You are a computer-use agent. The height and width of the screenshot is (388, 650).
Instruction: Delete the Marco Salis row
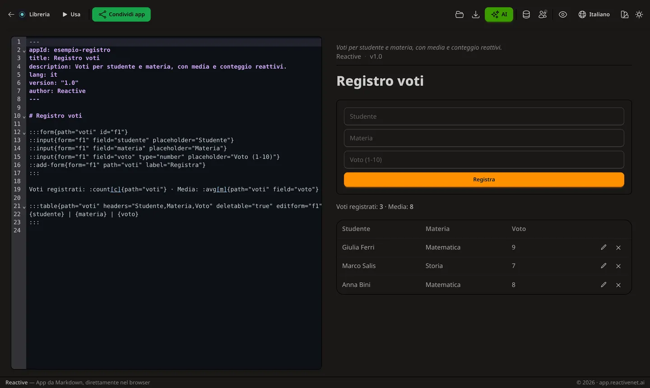coord(618,266)
